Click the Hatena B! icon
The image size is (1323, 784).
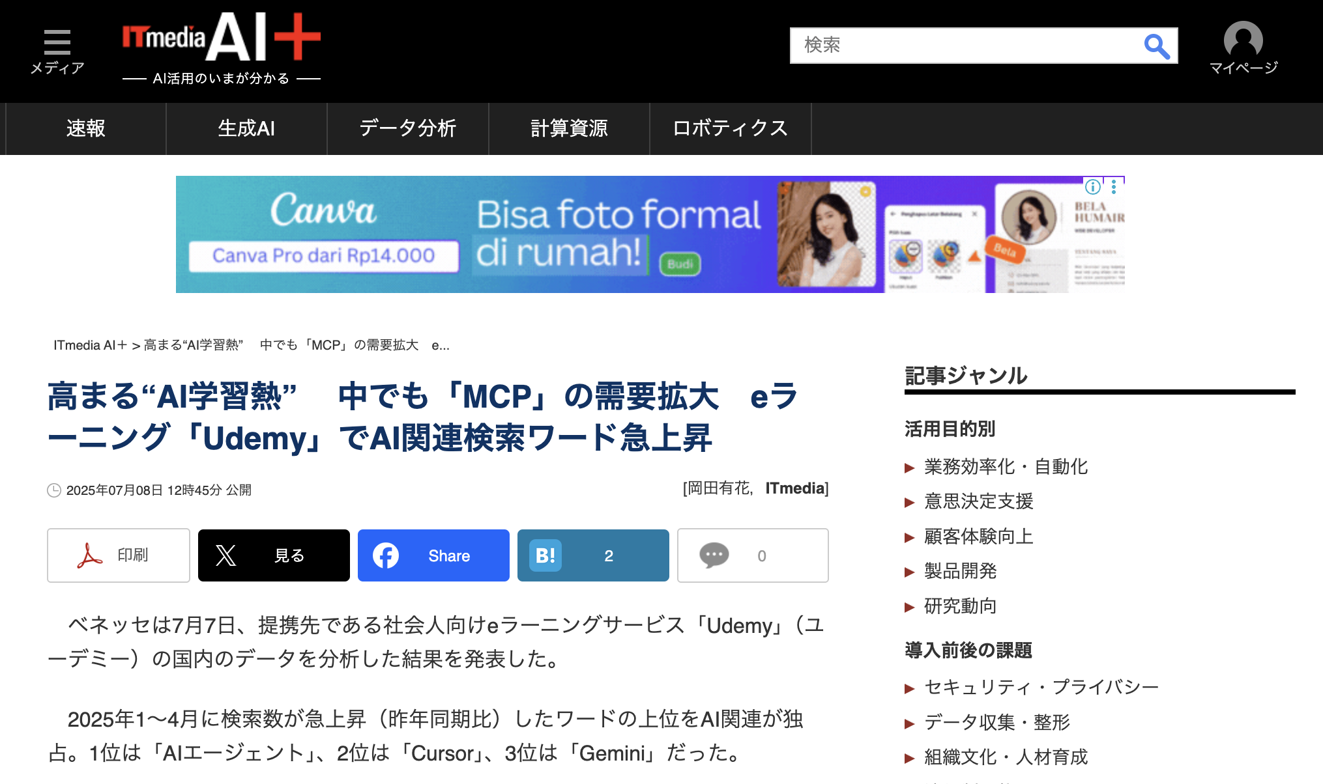pyautogui.click(x=545, y=555)
